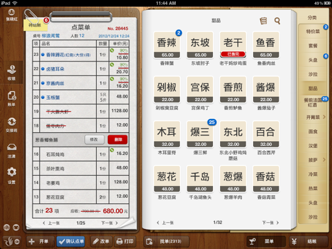
Task: Select the 热菜 category tab
Action: pos(313,189)
